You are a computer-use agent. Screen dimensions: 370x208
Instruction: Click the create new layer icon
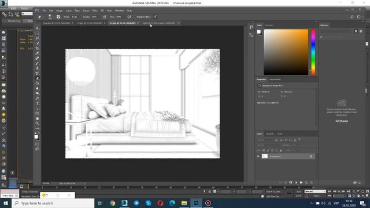(306, 183)
